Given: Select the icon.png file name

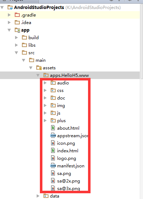Looking at the screenshot, I should coord(66,143).
